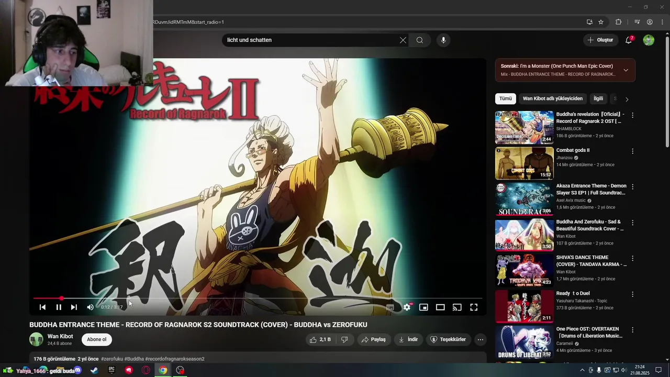Expand the Sonraki mix playlist panel
The image size is (670, 377).
pos(626,70)
